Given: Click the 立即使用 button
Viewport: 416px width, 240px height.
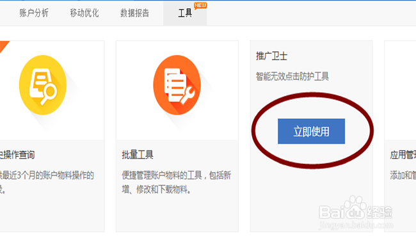Looking at the screenshot, I should coord(311,131).
